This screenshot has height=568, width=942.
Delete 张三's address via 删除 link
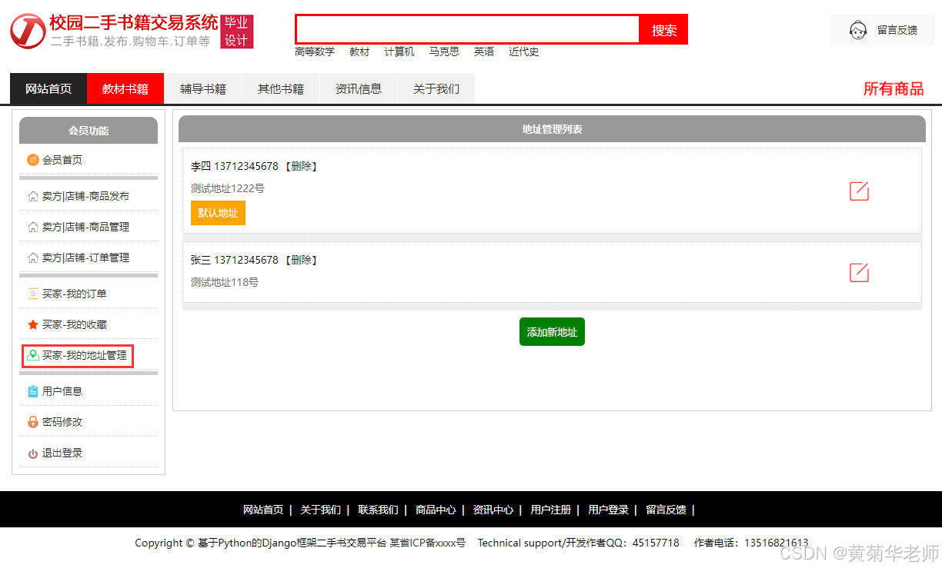[x=301, y=260]
